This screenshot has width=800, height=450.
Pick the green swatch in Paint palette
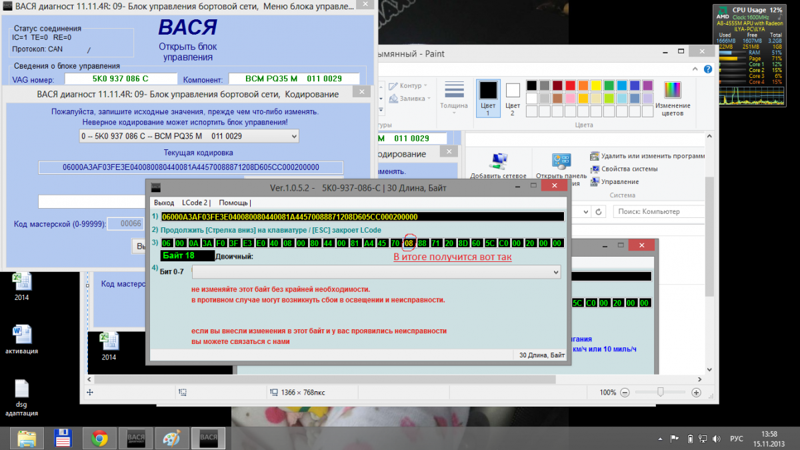[609, 85]
